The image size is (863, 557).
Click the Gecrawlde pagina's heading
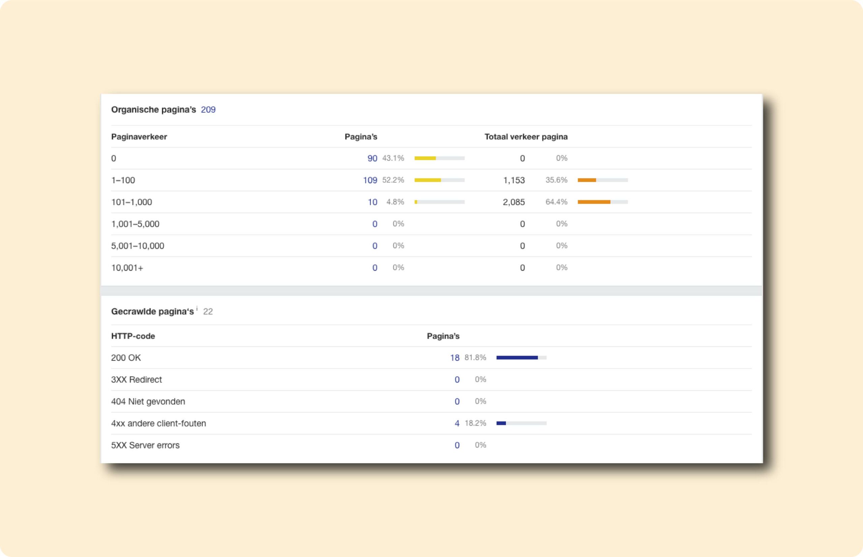pos(152,312)
